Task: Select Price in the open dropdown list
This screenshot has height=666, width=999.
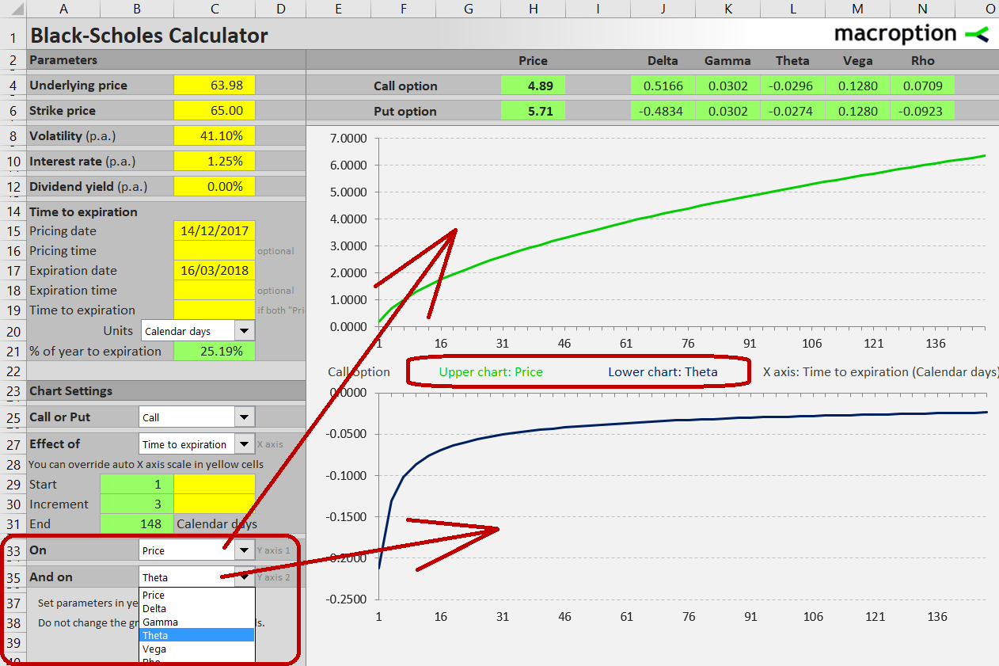Action: tap(197, 595)
